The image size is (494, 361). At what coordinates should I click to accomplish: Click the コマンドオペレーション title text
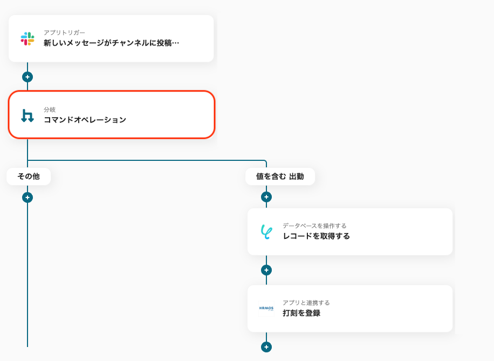(x=85, y=119)
